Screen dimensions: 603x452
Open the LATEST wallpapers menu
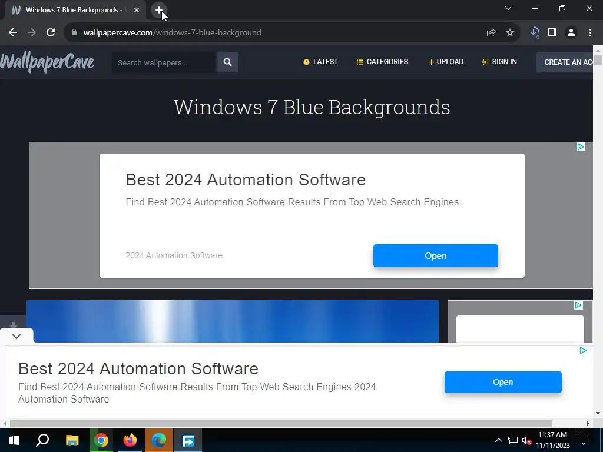click(320, 62)
